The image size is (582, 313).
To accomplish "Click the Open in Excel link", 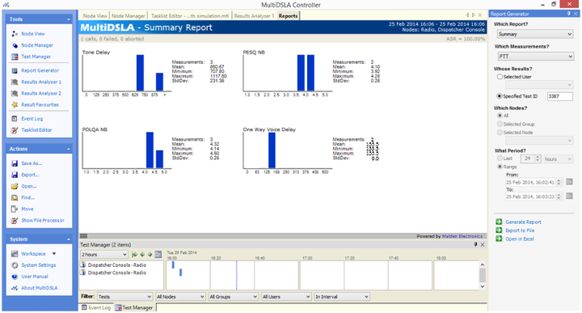I will (519, 239).
